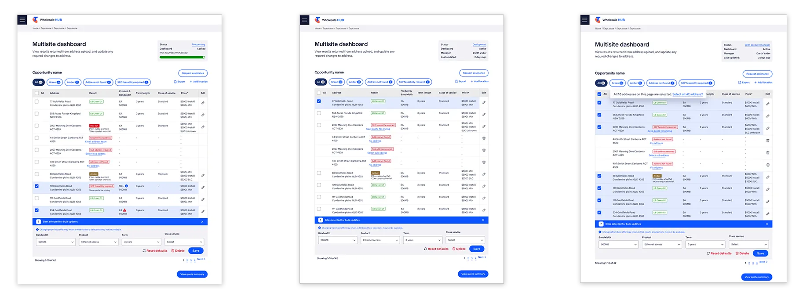Delete 44 Smith Street row in right dashboard
Screen dimensions: 803x300
tap(768, 141)
